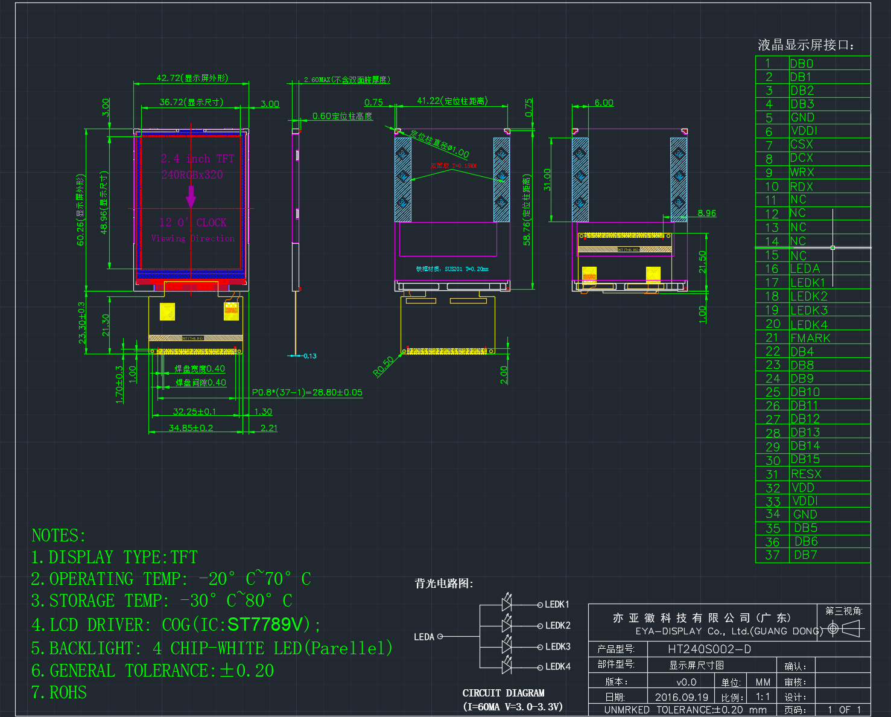Click the RESX entry of pin 31
891x717 pixels.
(x=806, y=474)
